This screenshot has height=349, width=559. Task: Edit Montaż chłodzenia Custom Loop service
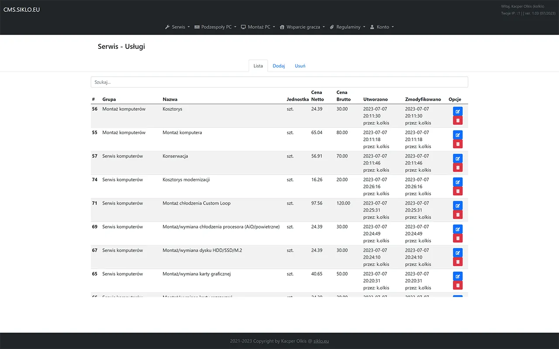pos(458,205)
